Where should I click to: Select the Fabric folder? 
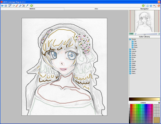tap(132, 73)
